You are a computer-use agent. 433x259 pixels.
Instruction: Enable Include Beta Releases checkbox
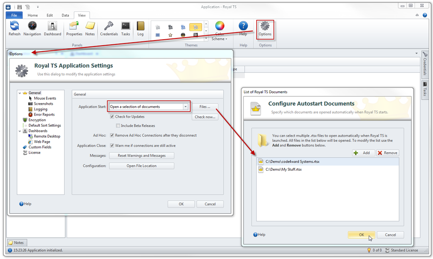[x=118, y=126]
